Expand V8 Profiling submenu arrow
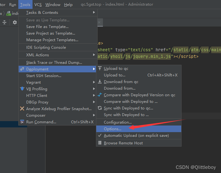The height and width of the screenshot is (173, 221). (94, 89)
